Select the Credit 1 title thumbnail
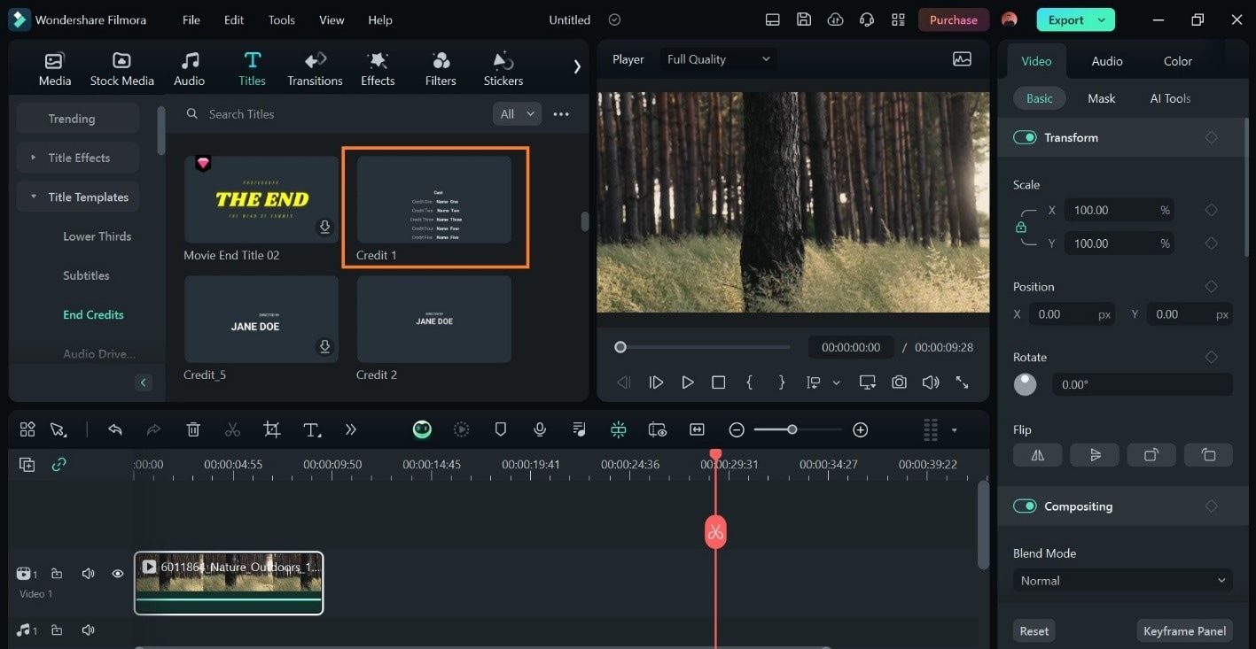Image resolution: width=1256 pixels, height=649 pixels. (434, 200)
